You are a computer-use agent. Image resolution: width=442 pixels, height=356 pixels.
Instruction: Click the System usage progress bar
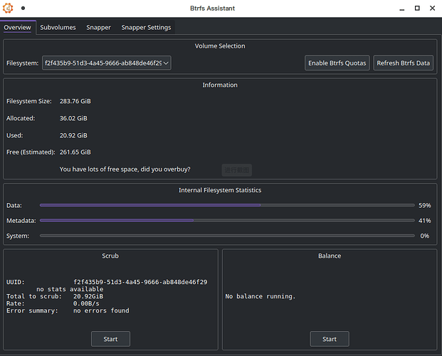pos(227,236)
